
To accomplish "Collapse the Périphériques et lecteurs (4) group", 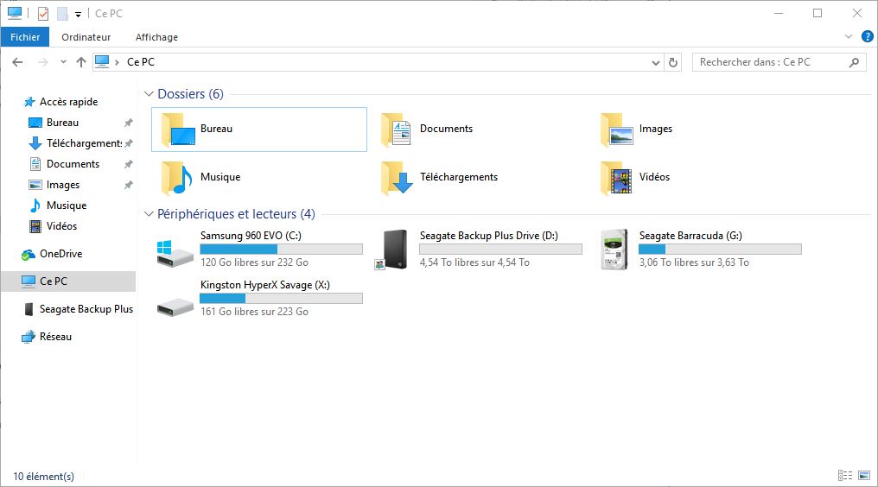I will pyautogui.click(x=149, y=214).
